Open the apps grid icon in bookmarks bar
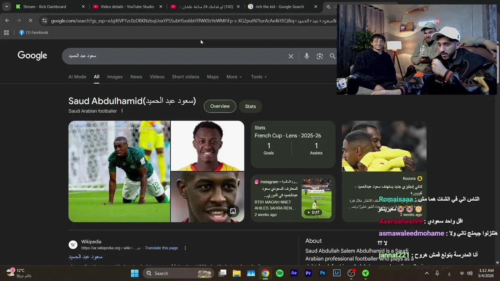The height and width of the screenshot is (281, 500). (x=6, y=33)
